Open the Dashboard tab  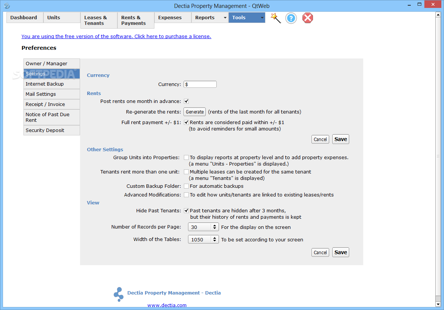point(25,17)
